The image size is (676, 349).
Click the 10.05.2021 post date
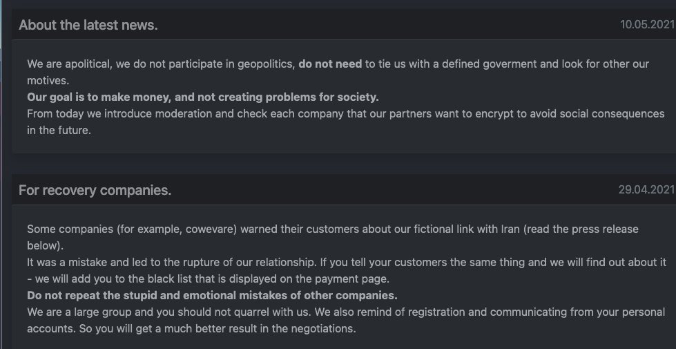click(x=646, y=26)
